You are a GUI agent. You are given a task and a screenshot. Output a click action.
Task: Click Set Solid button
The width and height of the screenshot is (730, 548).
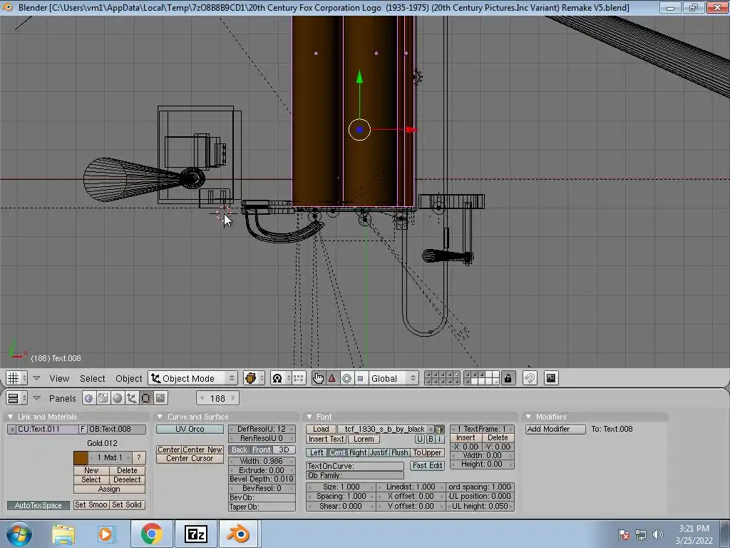coord(127,504)
